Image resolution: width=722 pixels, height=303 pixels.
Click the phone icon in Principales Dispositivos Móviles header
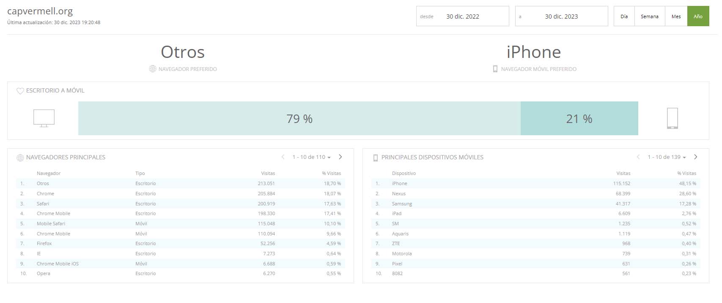click(375, 158)
